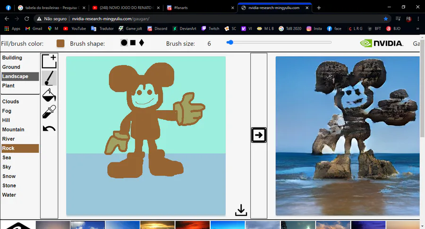Viewport: 425px width, 229px height.
Task: Click the browser back arrow
Action: pos(7,19)
